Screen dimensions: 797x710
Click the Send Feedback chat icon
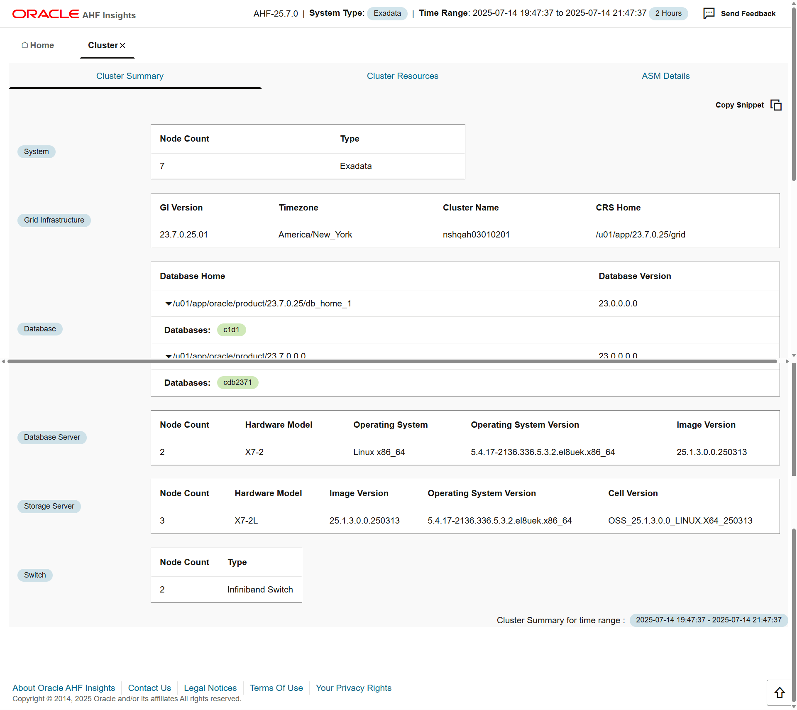coord(709,13)
